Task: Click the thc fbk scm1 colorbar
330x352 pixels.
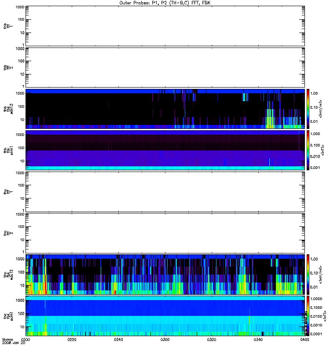Action: pos(308,316)
